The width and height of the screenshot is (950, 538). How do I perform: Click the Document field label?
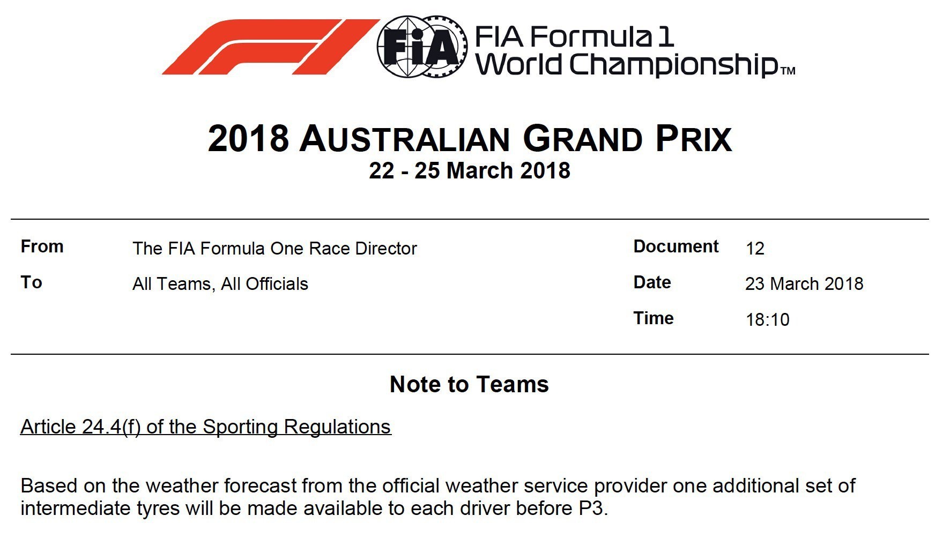(676, 246)
